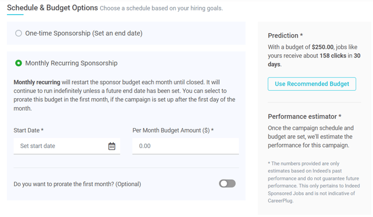Click the One-time Sponsorship label text

pyautogui.click(x=83, y=33)
